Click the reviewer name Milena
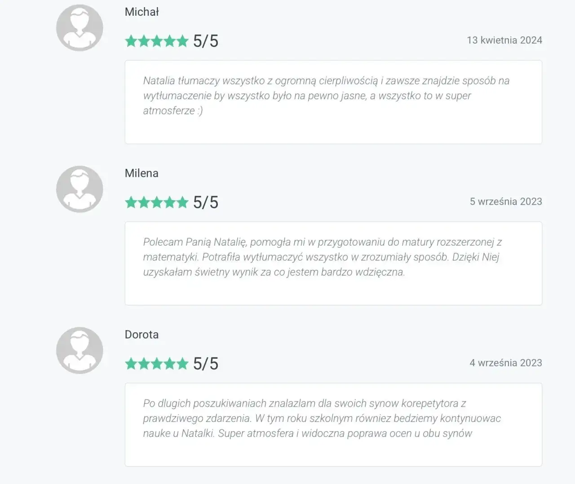575x484 pixels. [x=142, y=173]
